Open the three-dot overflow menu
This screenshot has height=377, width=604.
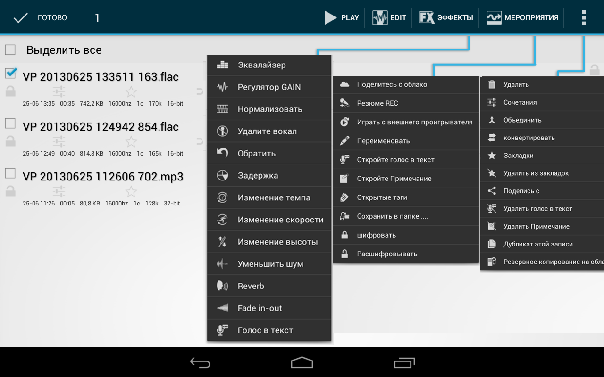(x=583, y=18)
